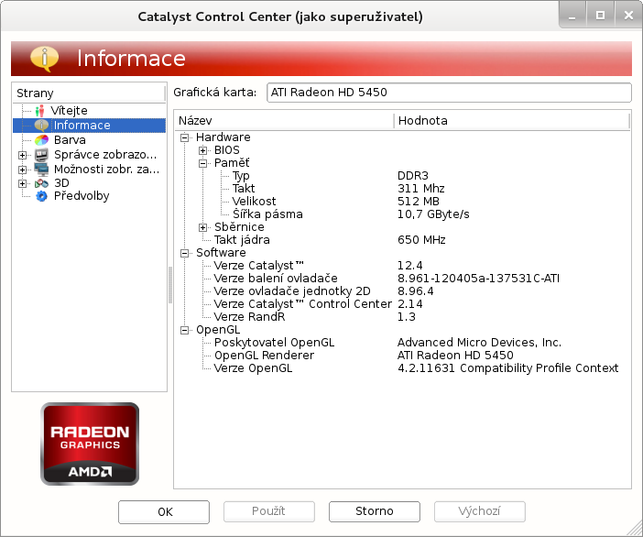Select the Poskytovatel OpenGL row
This screenshot has height=537, width=643.
point(402,343)
